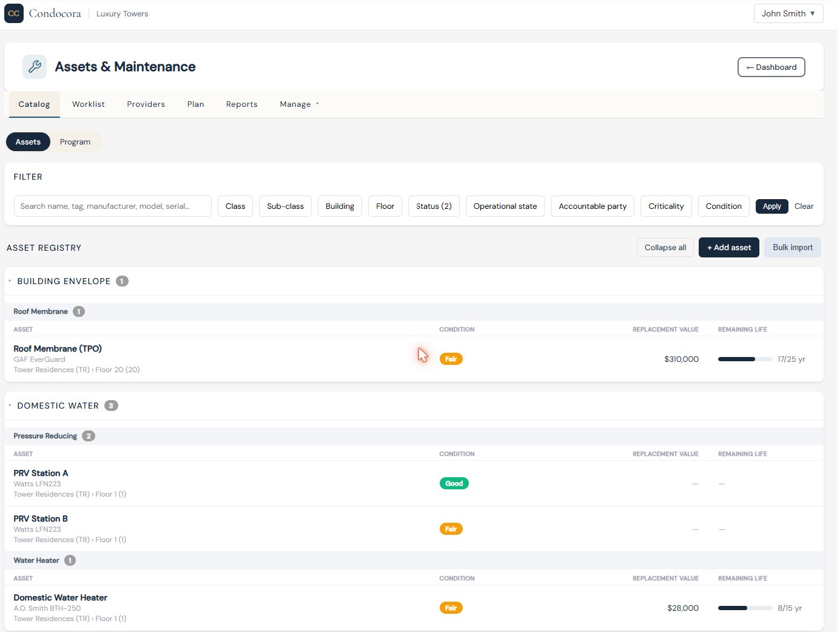Click the 17/25 yr remaining life bar
This screenshot has width=837, height=632.
tap(745, 359)
